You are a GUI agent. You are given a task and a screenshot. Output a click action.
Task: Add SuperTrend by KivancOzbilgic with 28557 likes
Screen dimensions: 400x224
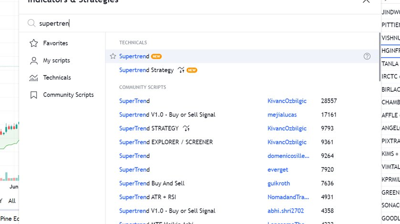(135, 101)
